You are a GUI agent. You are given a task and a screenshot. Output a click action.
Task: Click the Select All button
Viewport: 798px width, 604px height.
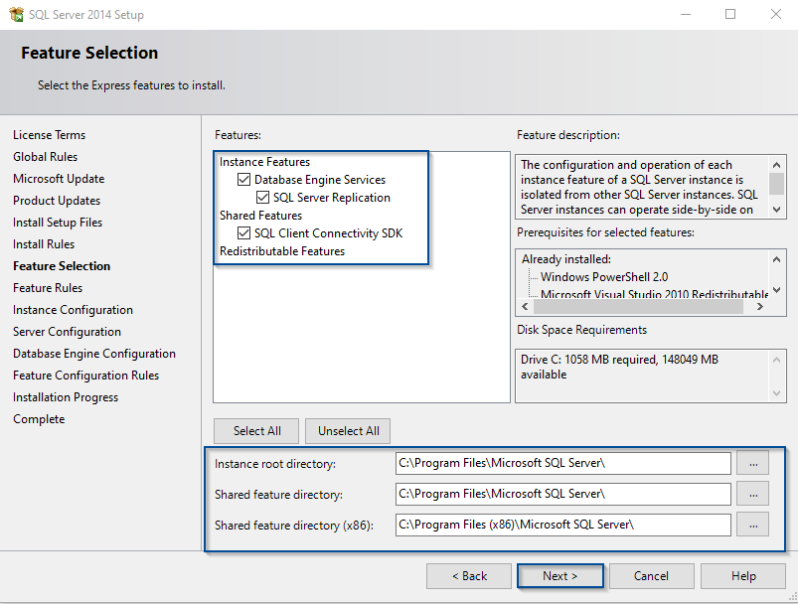pyautogui.click(x=256, y=431)
